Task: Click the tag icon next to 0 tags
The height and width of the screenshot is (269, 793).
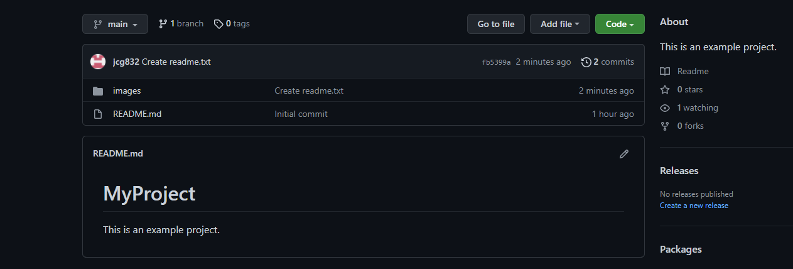Action: [x=218, y=24]
